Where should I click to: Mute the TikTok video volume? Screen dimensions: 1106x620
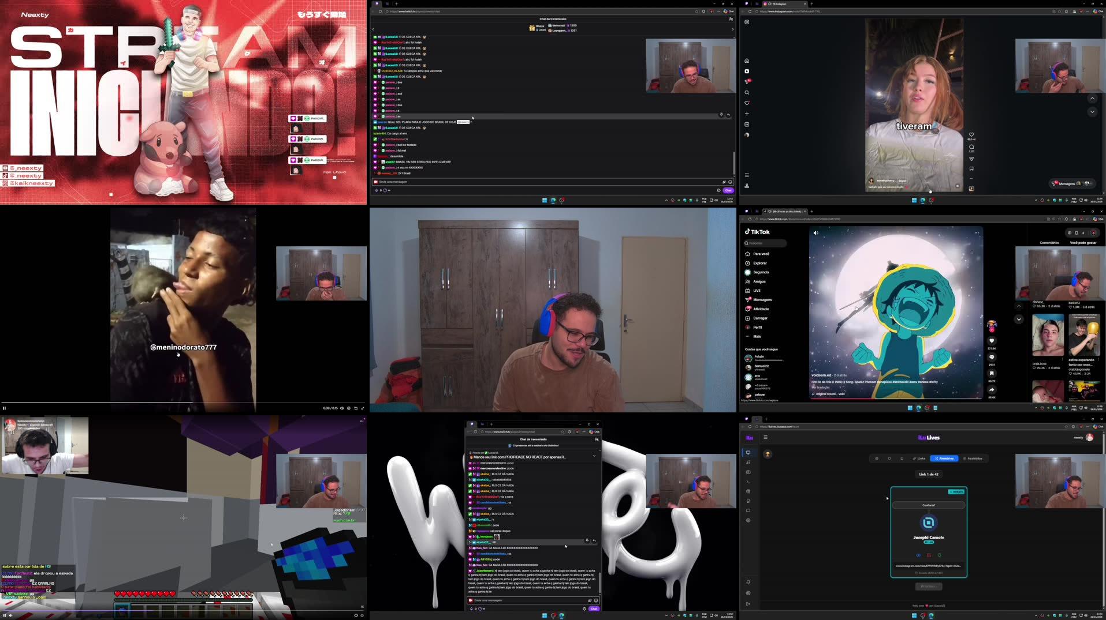[x=815, y=232]
